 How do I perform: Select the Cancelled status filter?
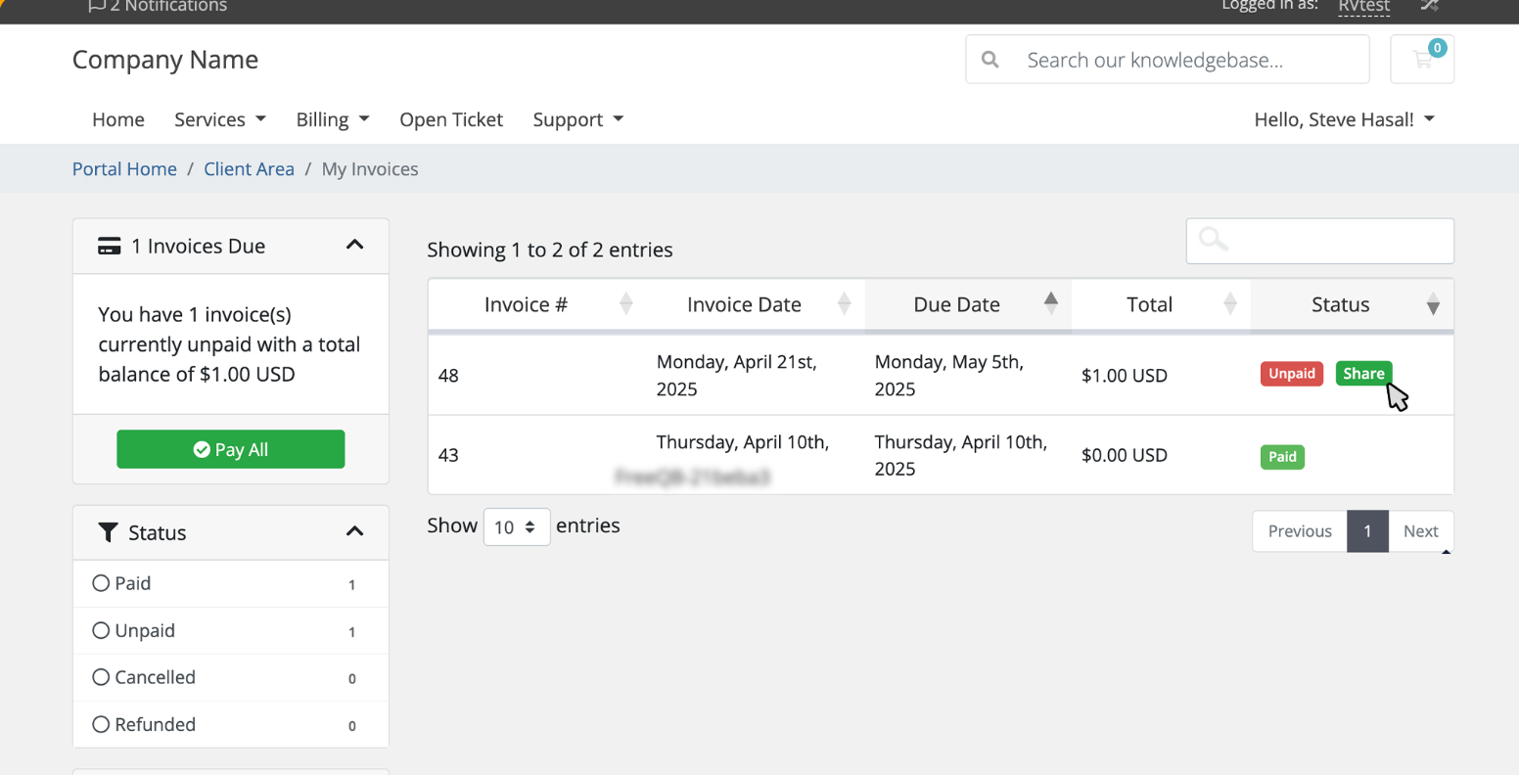(x=101, y=677)
